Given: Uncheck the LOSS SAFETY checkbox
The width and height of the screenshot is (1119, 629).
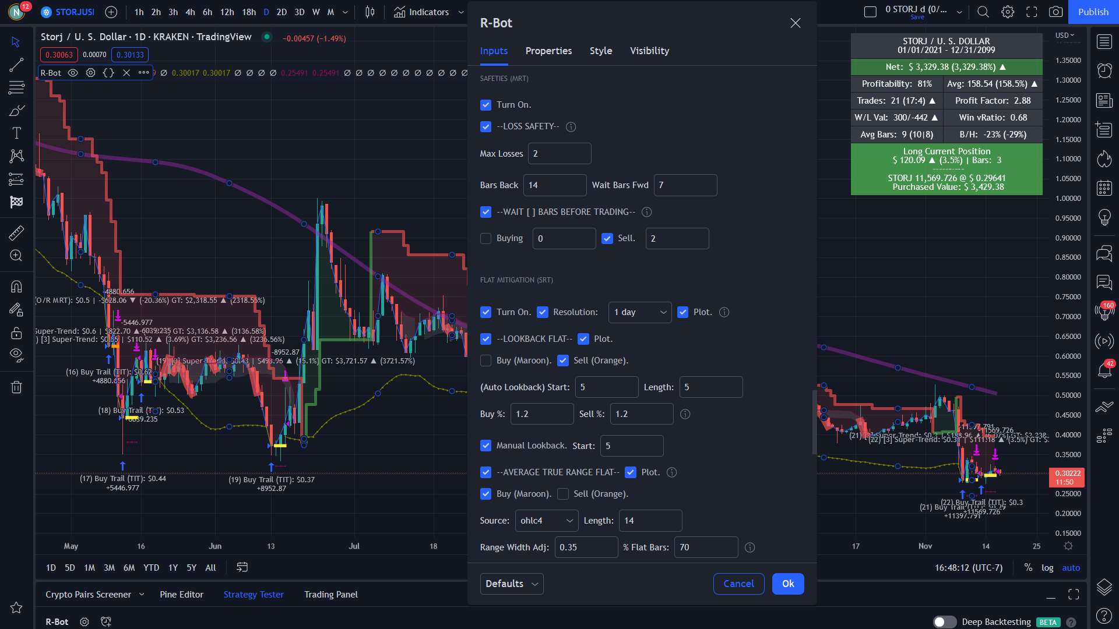Looking at the screenshot, I should click(485, 126).
